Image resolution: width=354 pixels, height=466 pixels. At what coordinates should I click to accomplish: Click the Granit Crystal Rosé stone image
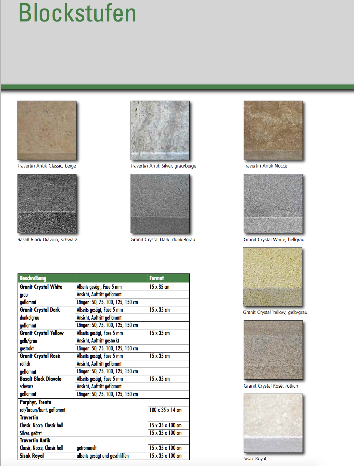point(273,350)
